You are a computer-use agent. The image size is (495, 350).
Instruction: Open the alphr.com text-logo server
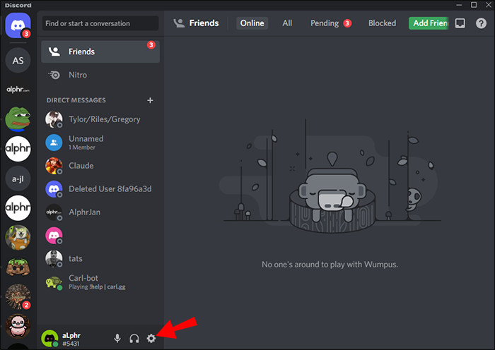click(18, 90)
